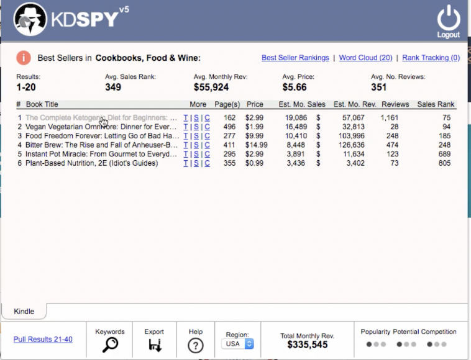Click S link for Bitter Brew row
This screenshot has width=471, height=360.
click(196, 145)
